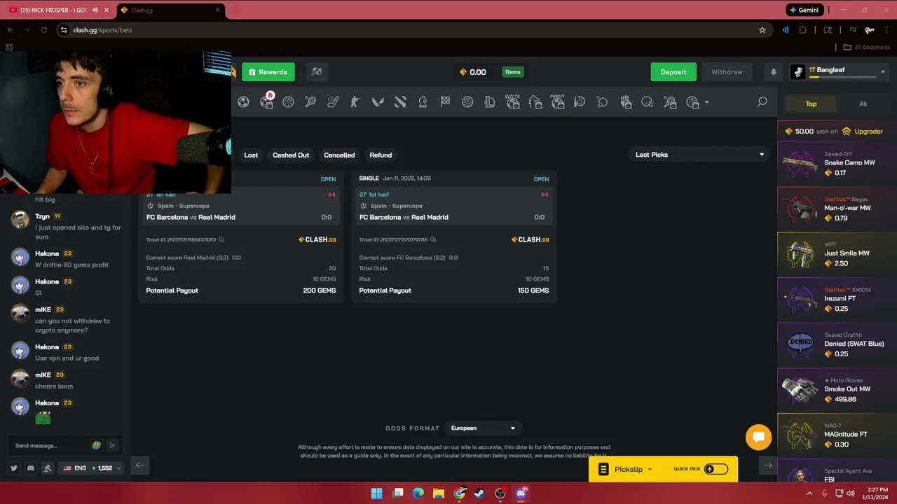Click the Upgrader link in win banner

point(863,132)
